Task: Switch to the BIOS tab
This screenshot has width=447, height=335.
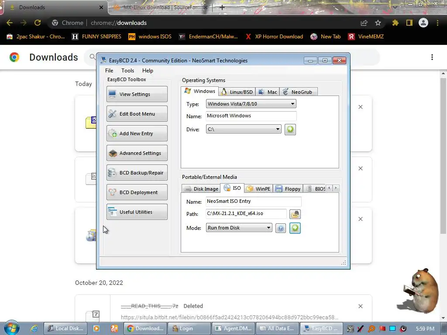Action: click(315, 188)
